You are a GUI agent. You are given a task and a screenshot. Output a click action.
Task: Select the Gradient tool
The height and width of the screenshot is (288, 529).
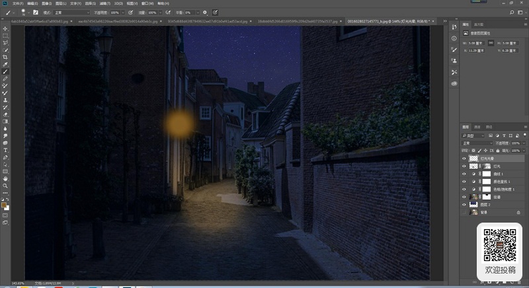coord(5,122)
